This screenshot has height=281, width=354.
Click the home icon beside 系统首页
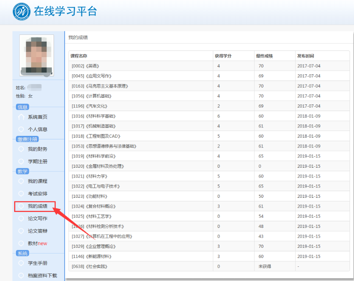click(x=21, y=117)
